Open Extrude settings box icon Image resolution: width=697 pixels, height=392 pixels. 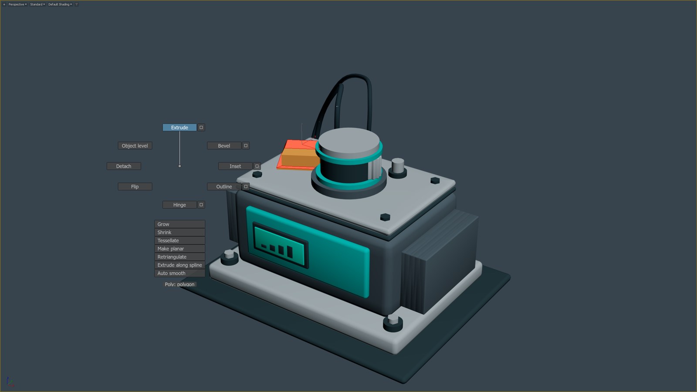coord(201,128)
